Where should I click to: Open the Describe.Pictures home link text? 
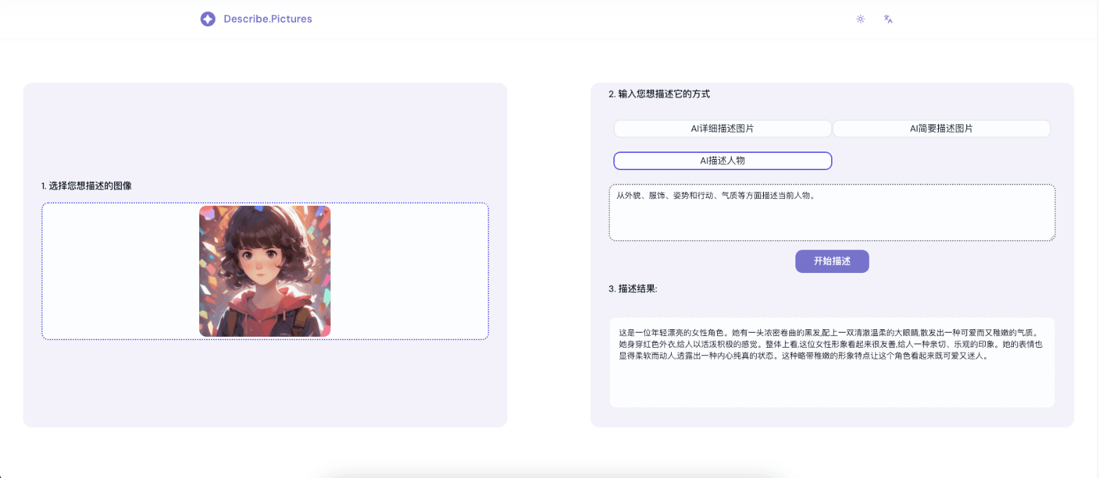click(268, 19)
